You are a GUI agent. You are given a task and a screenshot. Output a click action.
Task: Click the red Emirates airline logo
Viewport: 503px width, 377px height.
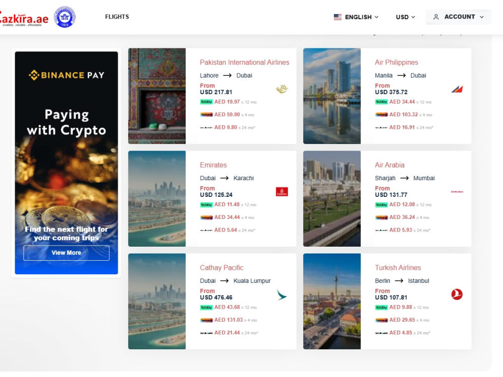click(x=282, y=192)
